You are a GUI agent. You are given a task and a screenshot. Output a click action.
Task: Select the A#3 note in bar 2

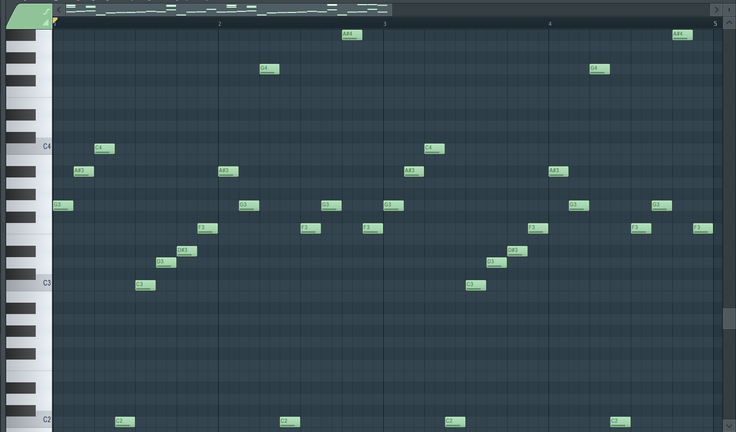(228, 171)
